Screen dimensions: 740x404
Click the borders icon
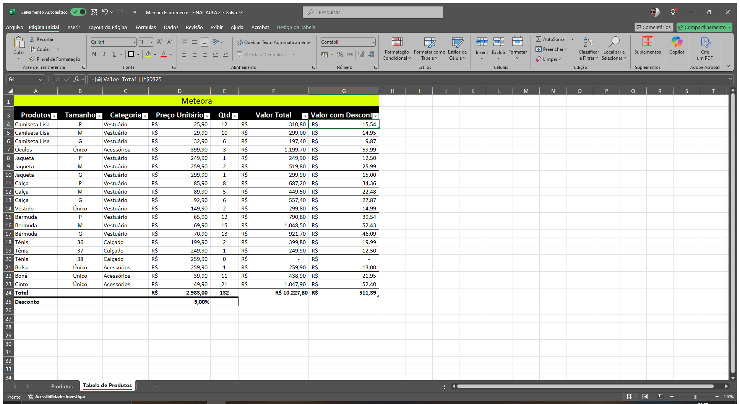(x=131, y=54)
